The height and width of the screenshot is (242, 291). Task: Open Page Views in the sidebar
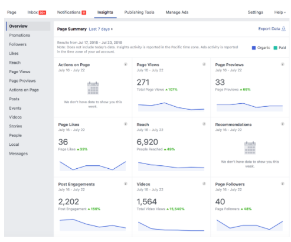[19, 72]
